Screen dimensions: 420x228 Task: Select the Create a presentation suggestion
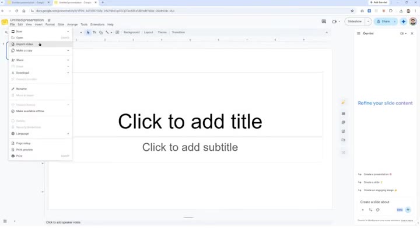[374, 174]
